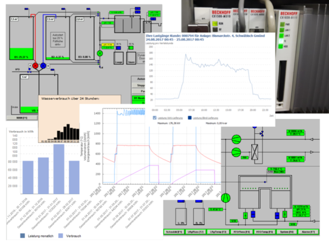The width and height of the screenshot is (329, 247).
Task: Open the fourth function-key tab labelled [F4]
Action: (241, 232)
